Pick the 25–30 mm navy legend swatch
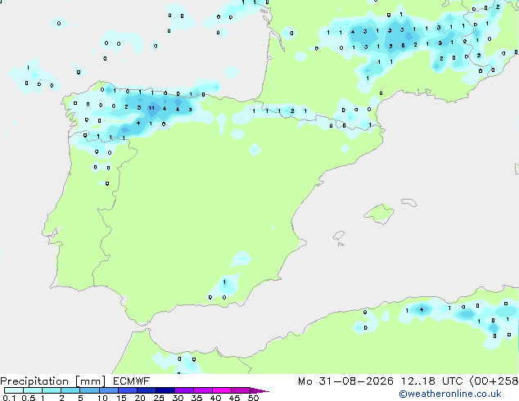Viewport: 519px width, 401px height. [x=165, y=390]
